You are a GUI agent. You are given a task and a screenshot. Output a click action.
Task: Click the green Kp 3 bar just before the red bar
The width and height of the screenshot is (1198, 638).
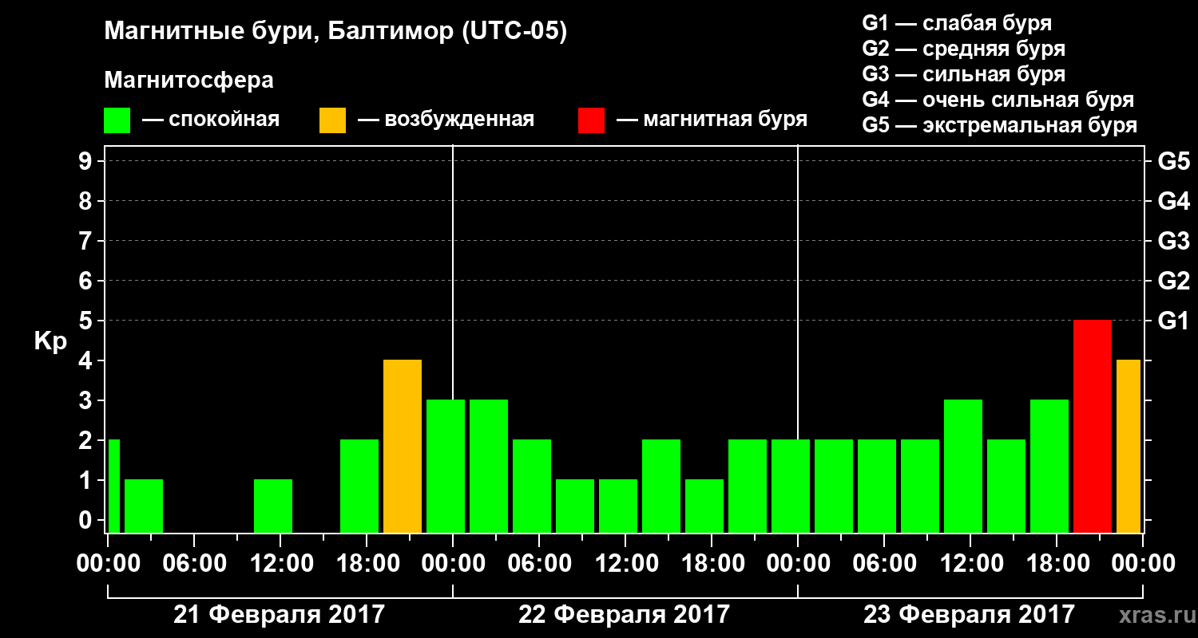(x=1049, y=466)
